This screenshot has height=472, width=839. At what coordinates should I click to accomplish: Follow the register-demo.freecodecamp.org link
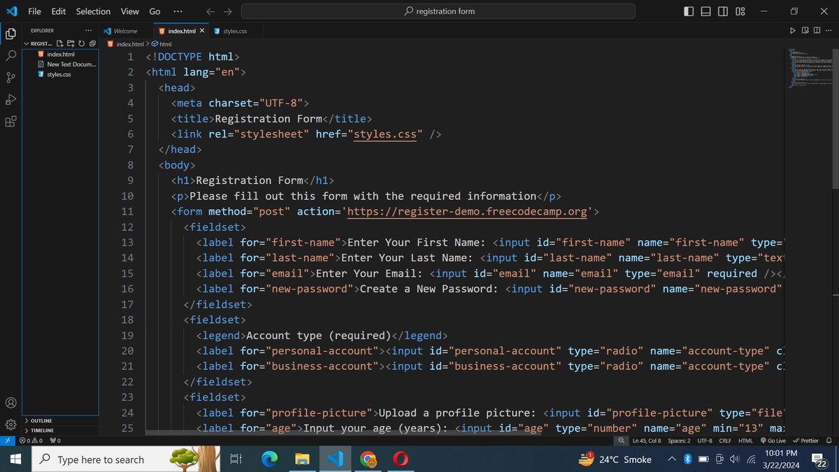point(467,211)
